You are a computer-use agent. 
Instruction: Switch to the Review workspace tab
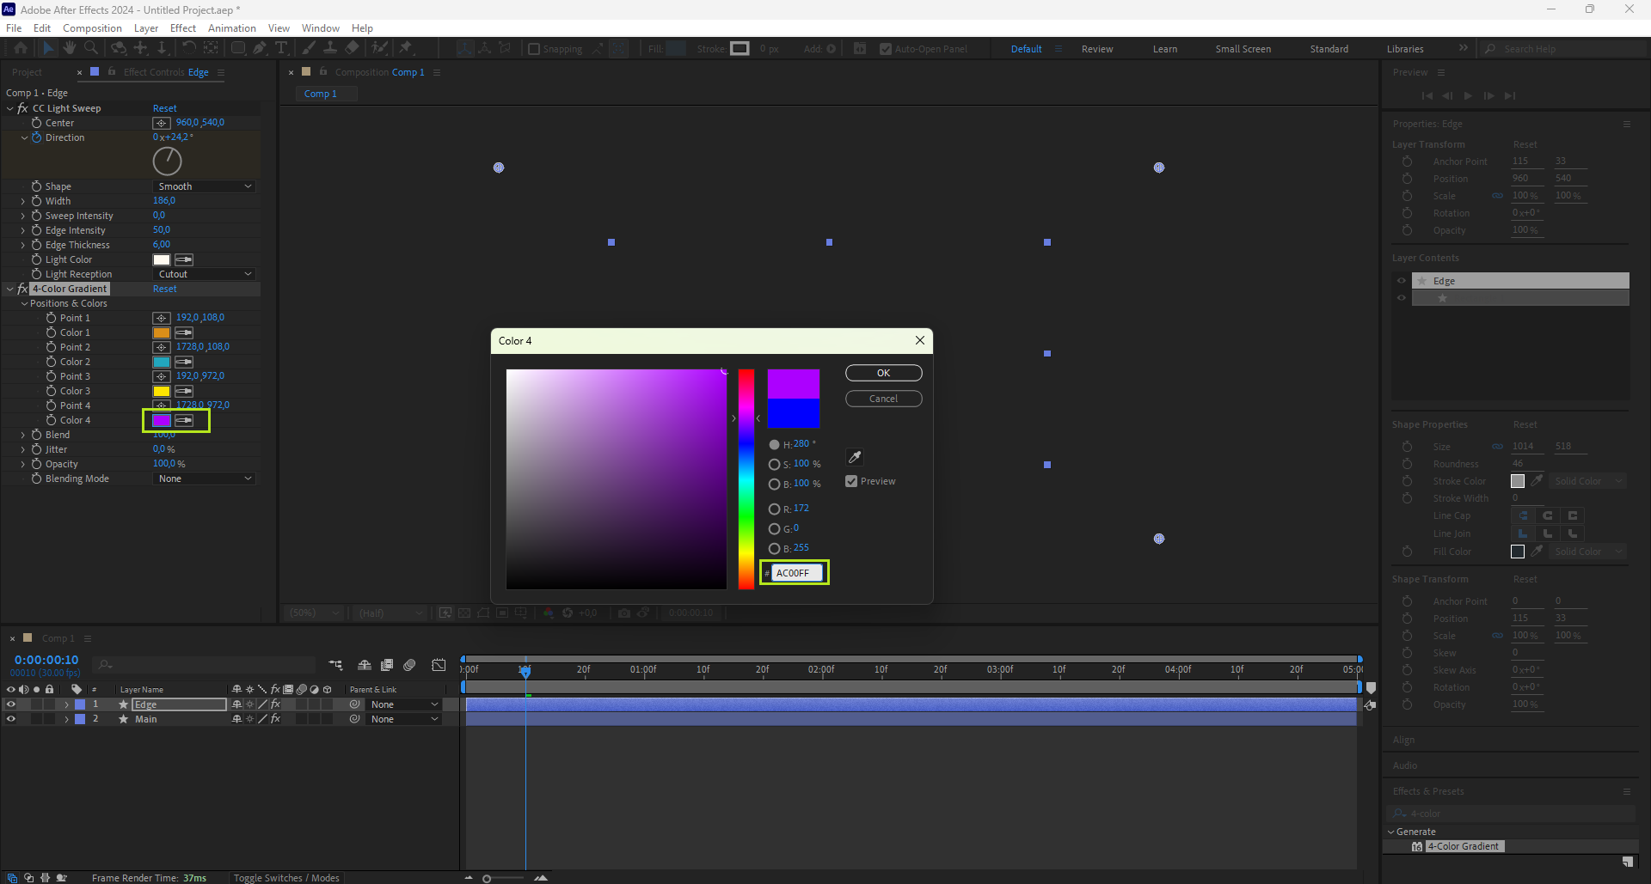[1096, 49]
